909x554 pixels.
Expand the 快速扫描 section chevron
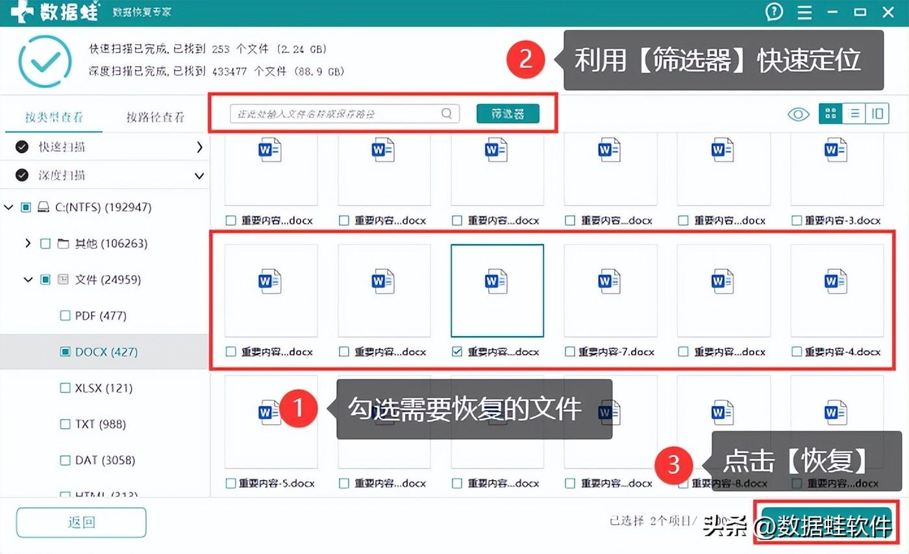pos(199,147)
